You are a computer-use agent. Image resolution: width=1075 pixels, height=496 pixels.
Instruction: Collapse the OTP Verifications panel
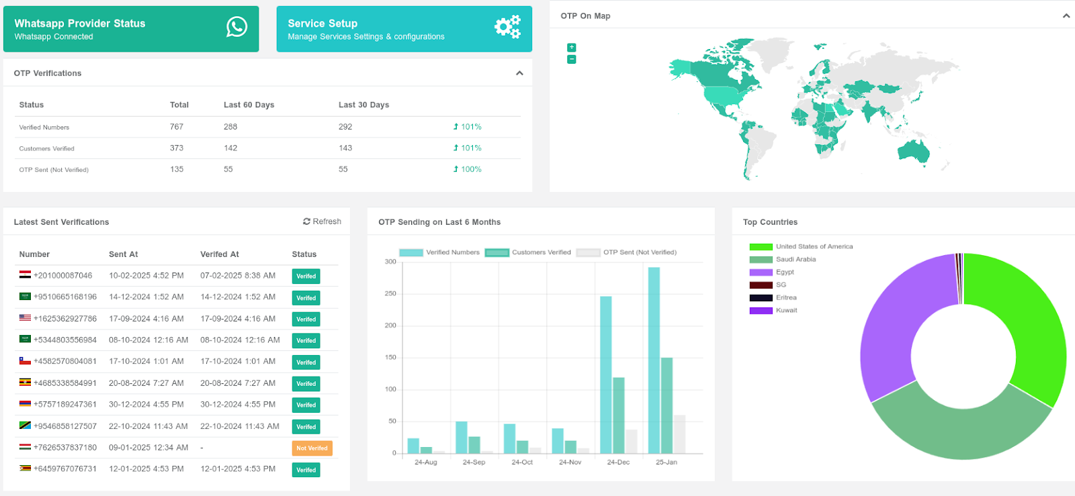click(519, 73)
